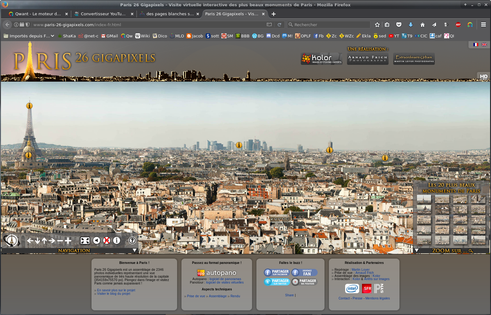Open a new browser tab
This screenshot has width=491, height=315.
point(274,14)
